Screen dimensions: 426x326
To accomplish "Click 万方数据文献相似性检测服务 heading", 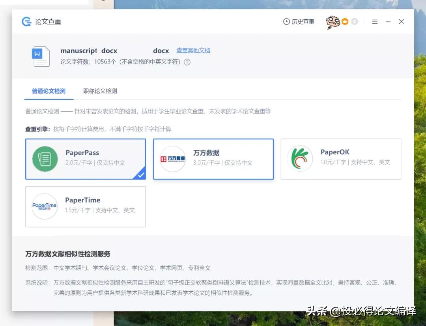I will (x=68, y=254).
